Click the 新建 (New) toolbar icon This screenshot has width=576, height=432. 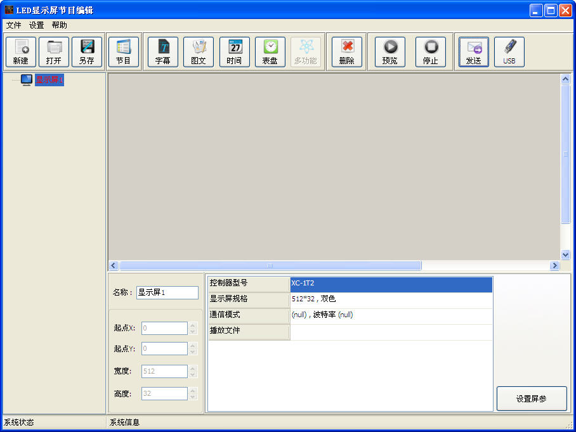21,52
